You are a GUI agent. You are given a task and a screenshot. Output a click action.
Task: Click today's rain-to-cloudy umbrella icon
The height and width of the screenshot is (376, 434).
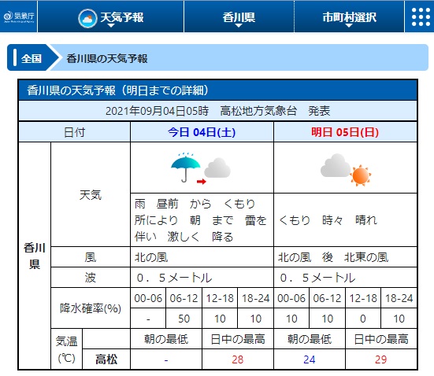point(185,168)
